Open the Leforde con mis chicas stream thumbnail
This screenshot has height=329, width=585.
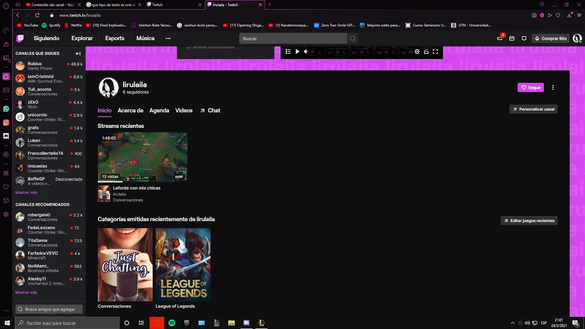coord(142,157)
